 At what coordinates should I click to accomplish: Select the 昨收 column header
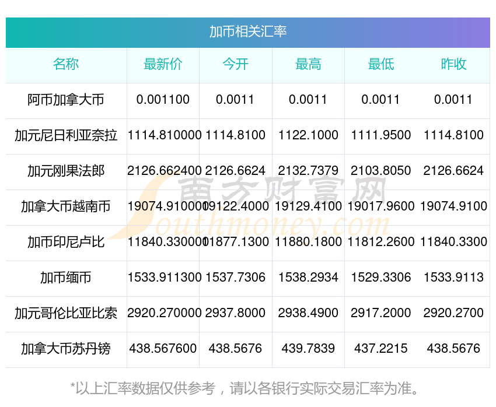tap(453, 64)
